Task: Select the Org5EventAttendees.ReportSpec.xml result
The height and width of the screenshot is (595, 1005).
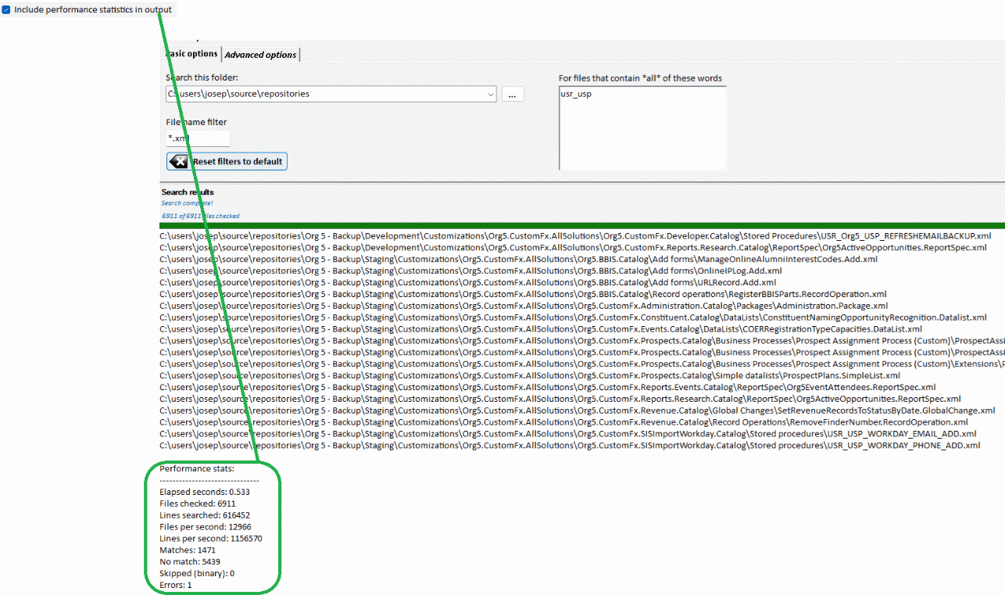Action: (548, 387)
